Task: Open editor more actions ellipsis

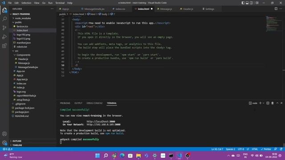Action: (x=281, y=9)
